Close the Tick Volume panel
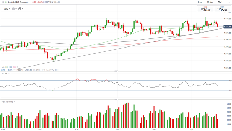Viewport: 232px width, 131px height. pos(15,102)
